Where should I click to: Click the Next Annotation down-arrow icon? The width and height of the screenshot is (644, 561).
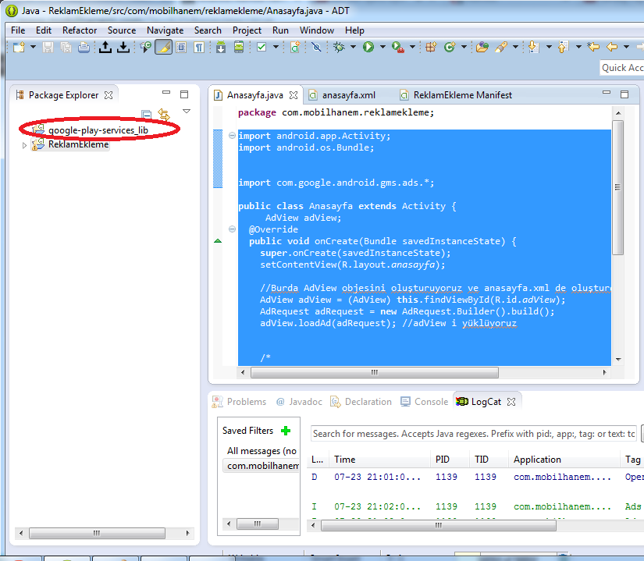tap(533, 47)
